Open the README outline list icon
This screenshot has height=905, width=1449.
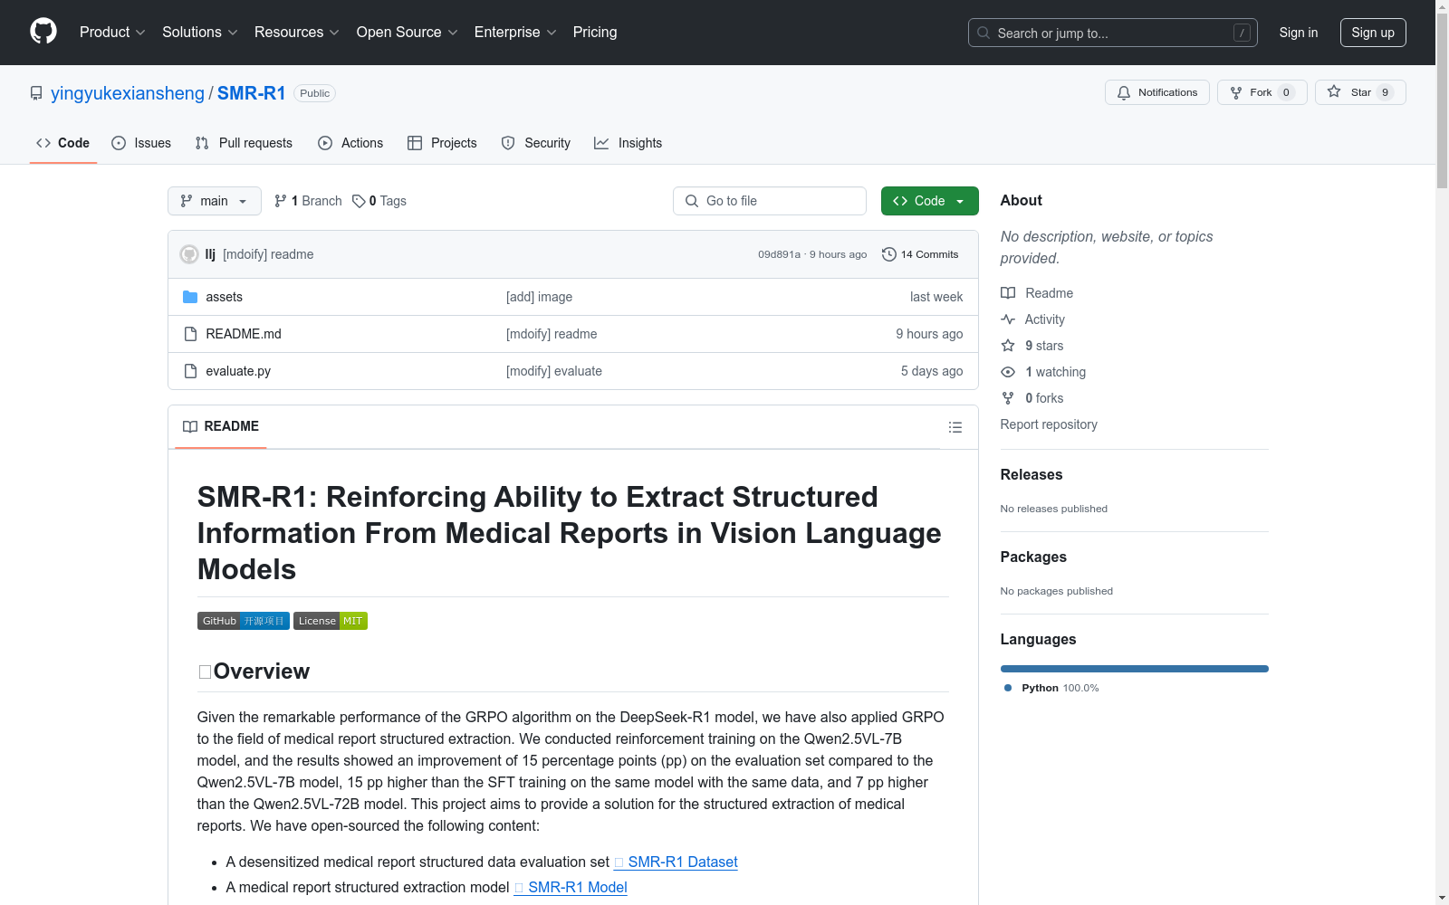[955, 427]
